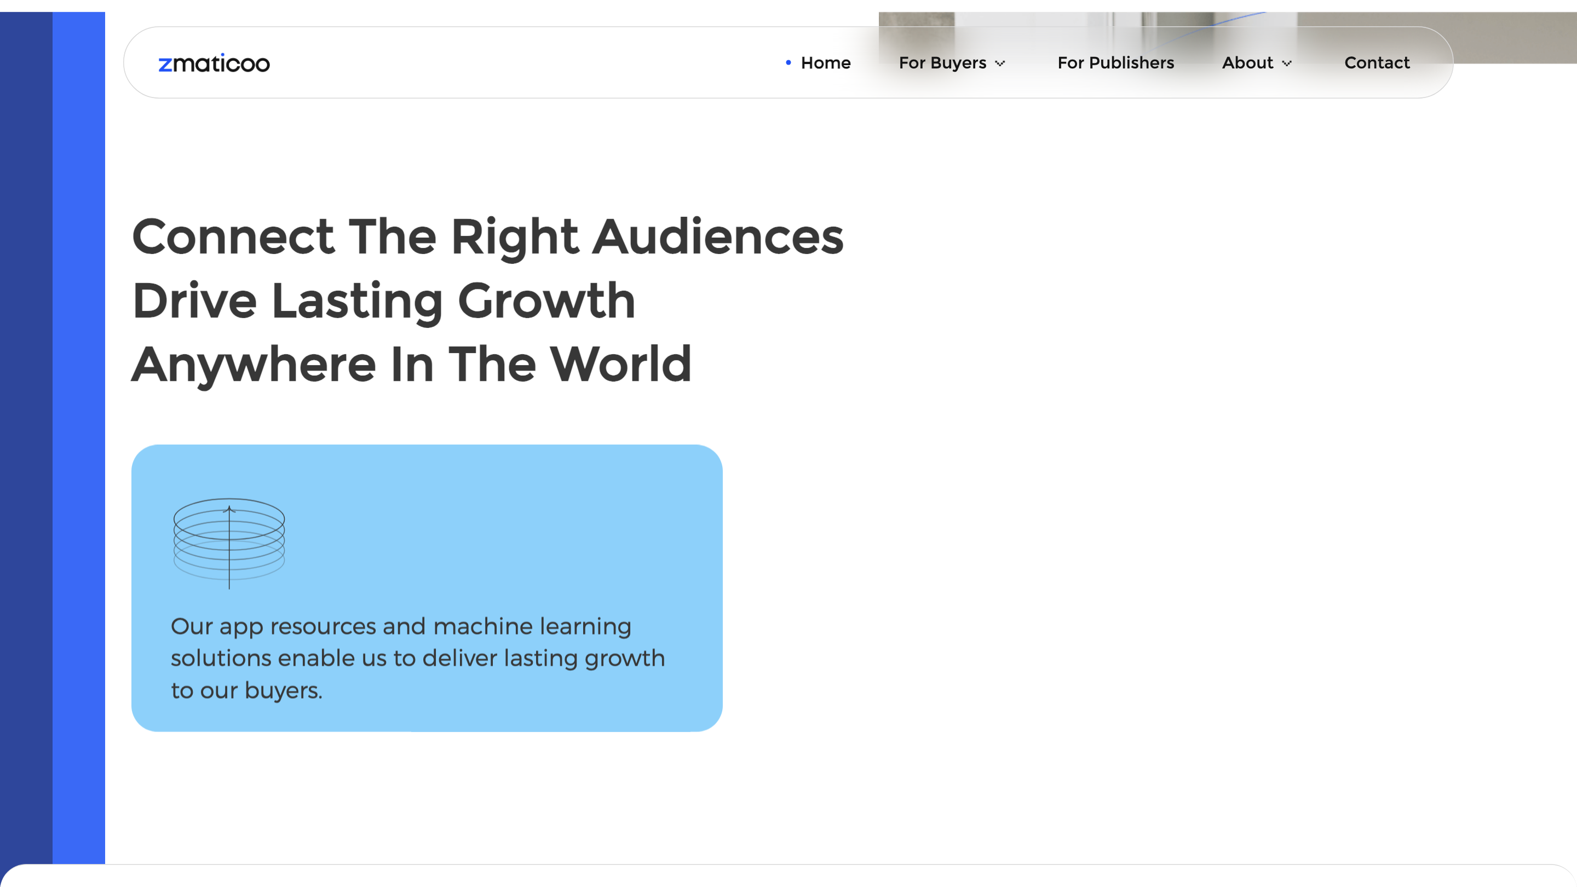Click the zmaticoo logo
This screenshot has height=887, width=1577.
(214, 63)
